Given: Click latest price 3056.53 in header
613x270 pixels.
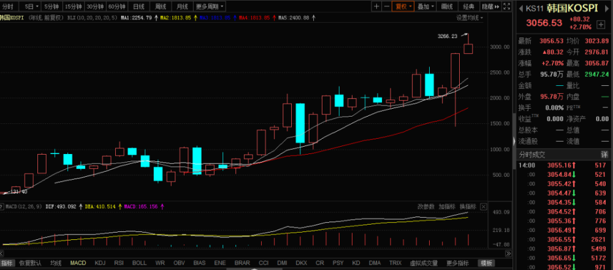Looking at the screenshot, I should [x=544, y=23].
